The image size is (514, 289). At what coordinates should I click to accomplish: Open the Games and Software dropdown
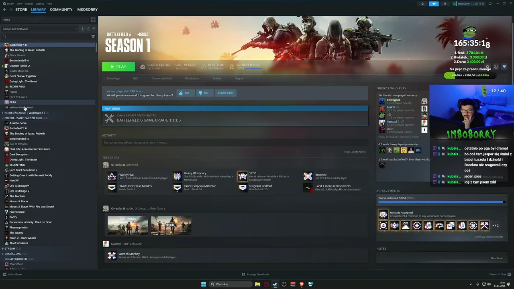click(x=39, y=29)
